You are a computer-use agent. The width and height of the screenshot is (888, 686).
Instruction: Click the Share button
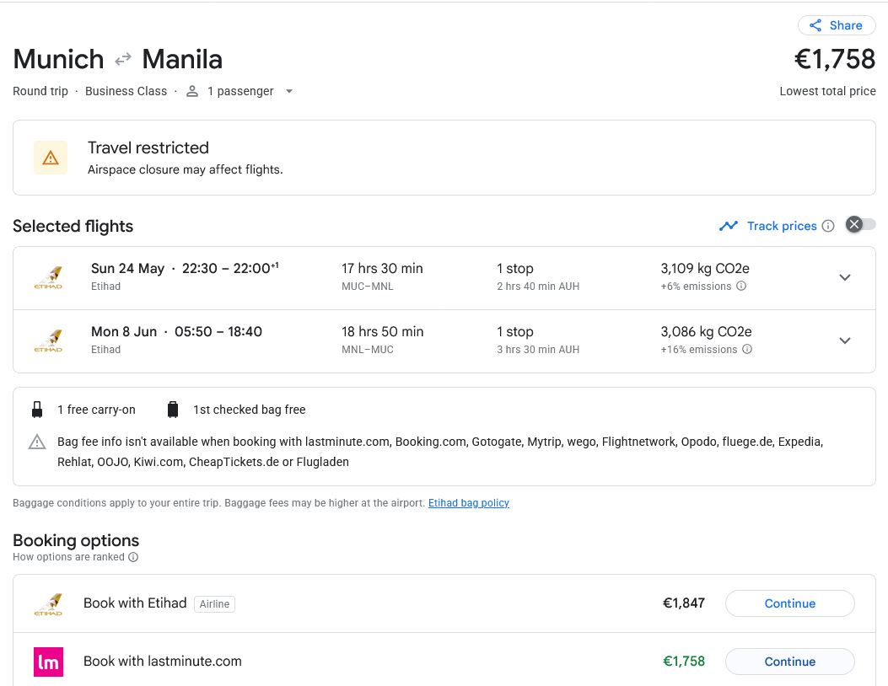pyautogui.click(x=837, y=25)
